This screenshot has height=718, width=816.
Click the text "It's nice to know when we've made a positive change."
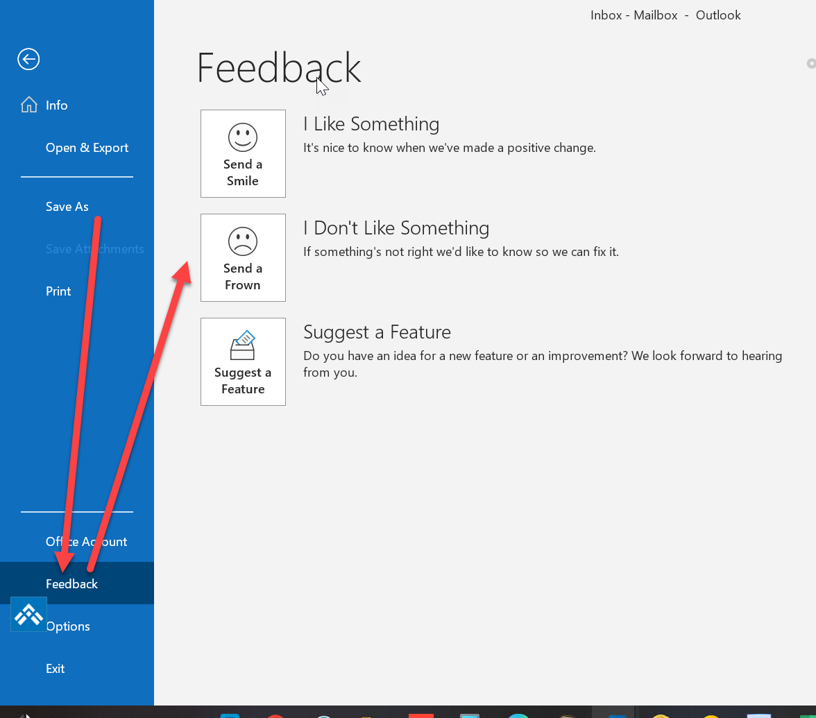pos(449,148)
